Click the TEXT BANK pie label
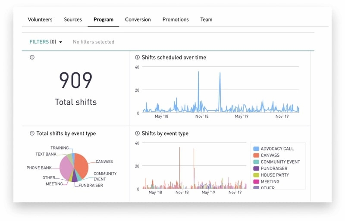The width and height of the screenshot is (345, 221). click(46, 154)
